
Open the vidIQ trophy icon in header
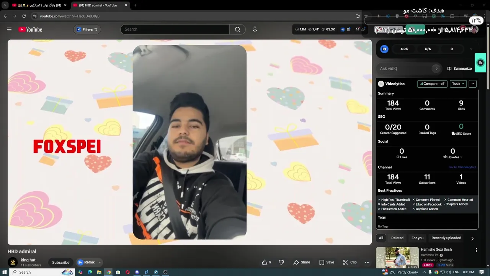(358, 30)
